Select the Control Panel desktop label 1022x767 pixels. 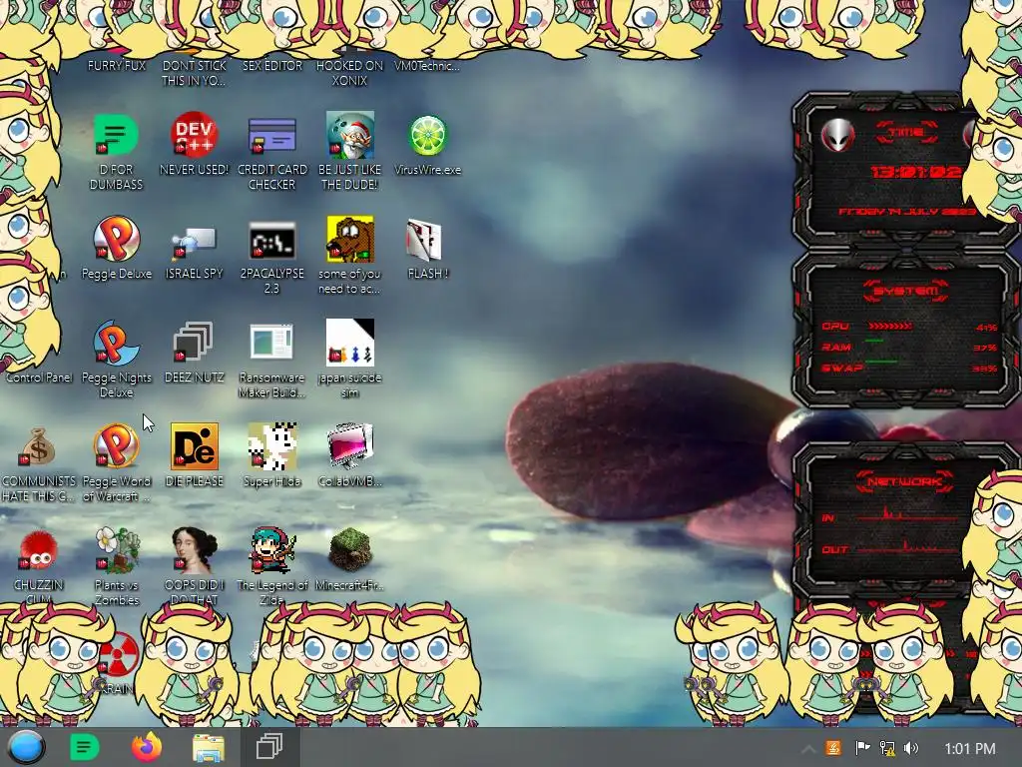(x=39, y=378)
